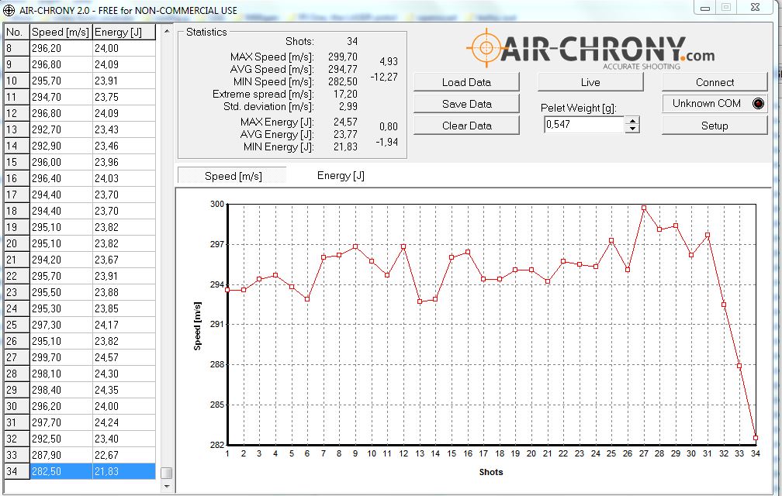
Task: Select the energy cell 24,57 in row 27
Action: click(x=123, y=357)
